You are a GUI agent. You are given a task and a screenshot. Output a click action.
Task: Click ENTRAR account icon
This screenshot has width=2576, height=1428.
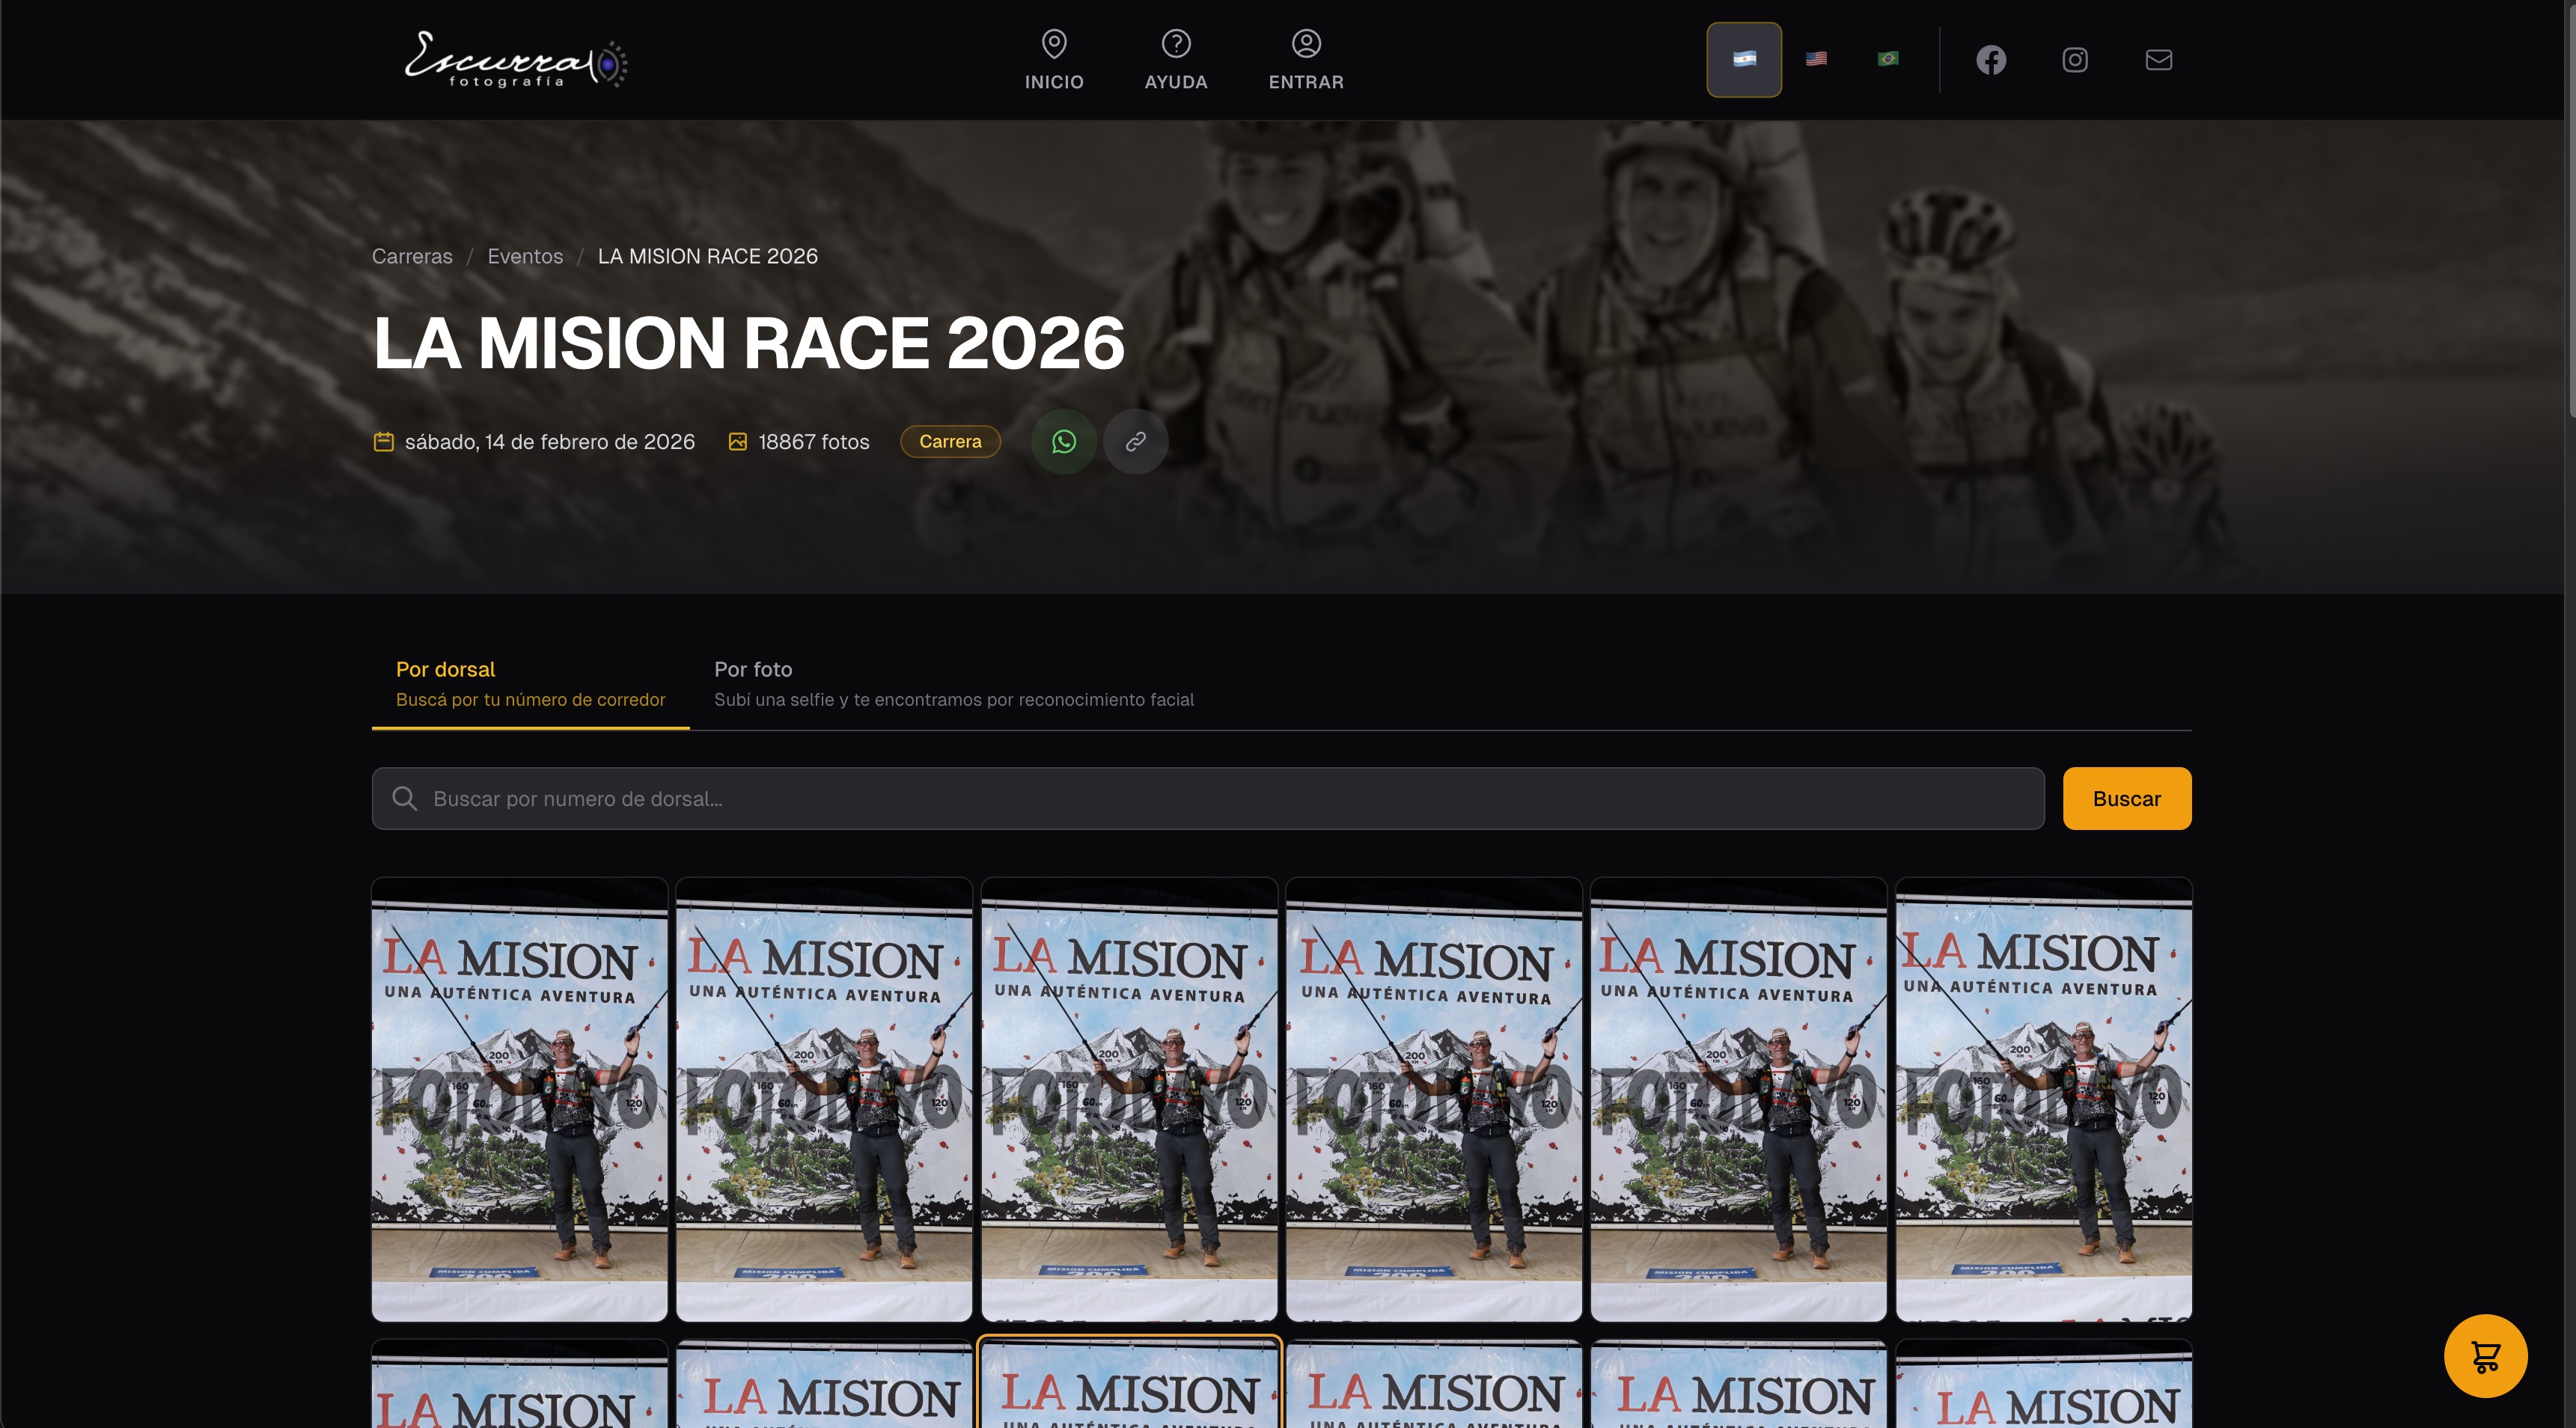click(1305, 44)
